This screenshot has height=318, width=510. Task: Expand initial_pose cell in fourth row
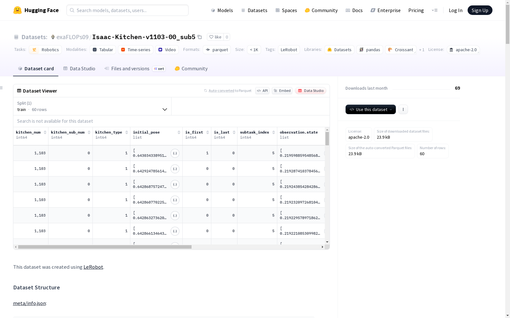(175, 200)
